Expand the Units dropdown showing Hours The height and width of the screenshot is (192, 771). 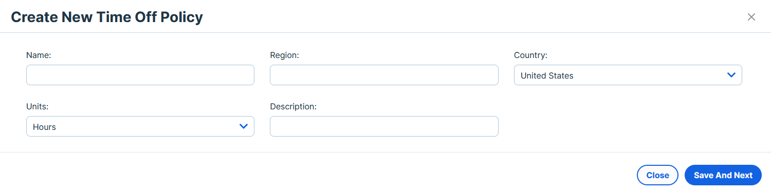click(140, 126)
